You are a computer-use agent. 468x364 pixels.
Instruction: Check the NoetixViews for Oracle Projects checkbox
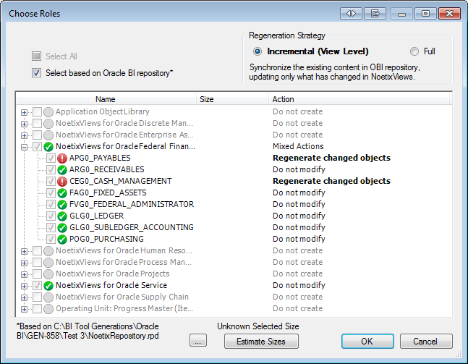(37, 274)
